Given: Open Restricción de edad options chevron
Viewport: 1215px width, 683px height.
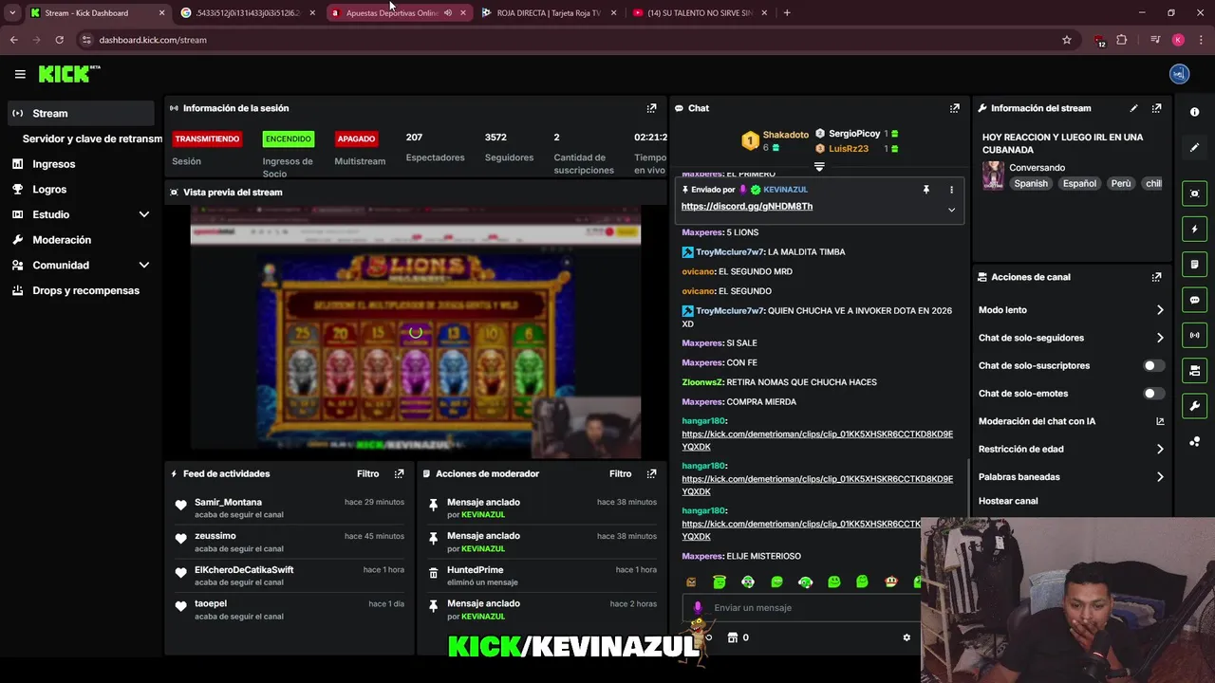Looking at the screenshot, I should click(x=1160, y=449).
